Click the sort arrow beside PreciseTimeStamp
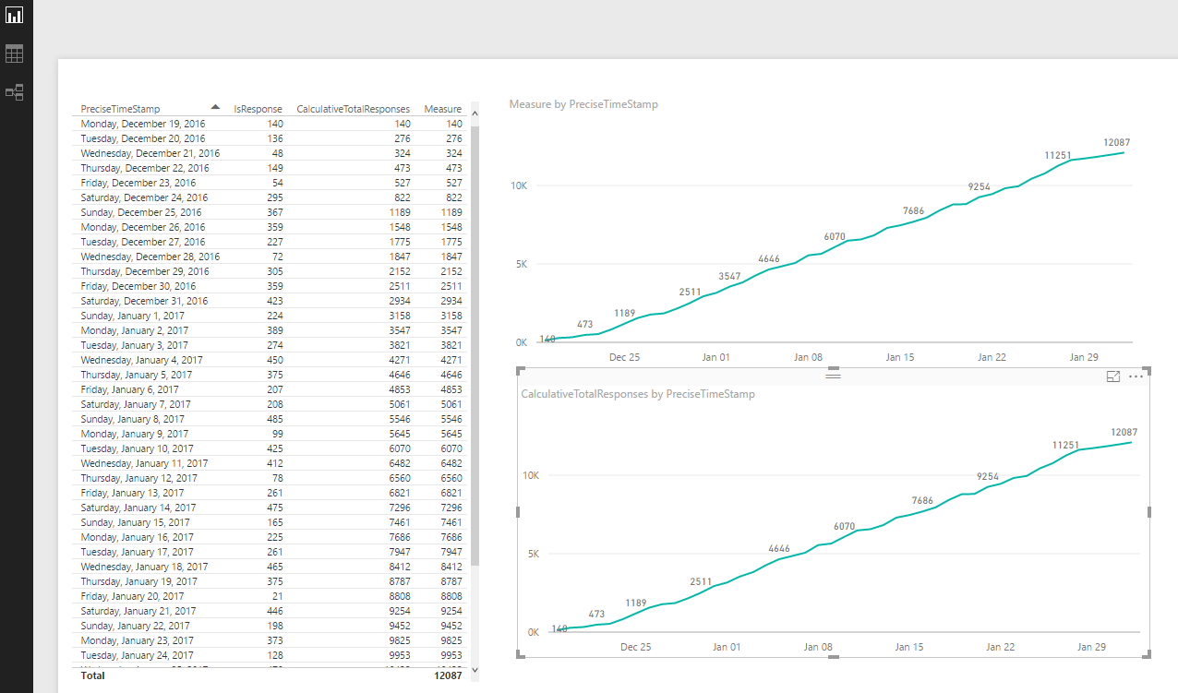Image resolution: width=1178 pixels, height=693 pixels. pyautogui.click(x=215, y=107)
